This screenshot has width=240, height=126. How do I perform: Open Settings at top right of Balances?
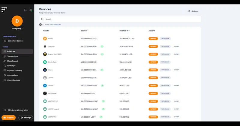(x=193, y=11)
